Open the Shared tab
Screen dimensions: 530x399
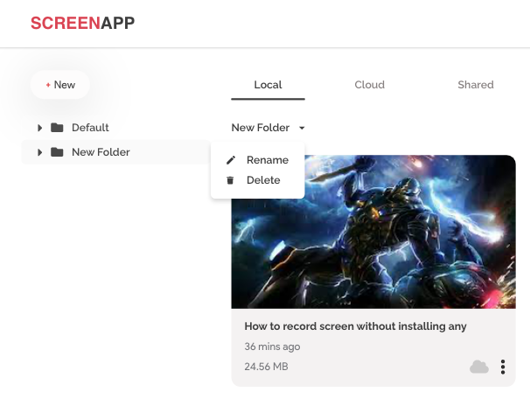click(x=475, y=85)
